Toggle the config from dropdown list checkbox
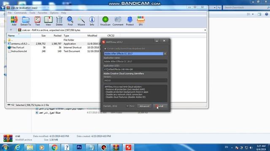 105,49
